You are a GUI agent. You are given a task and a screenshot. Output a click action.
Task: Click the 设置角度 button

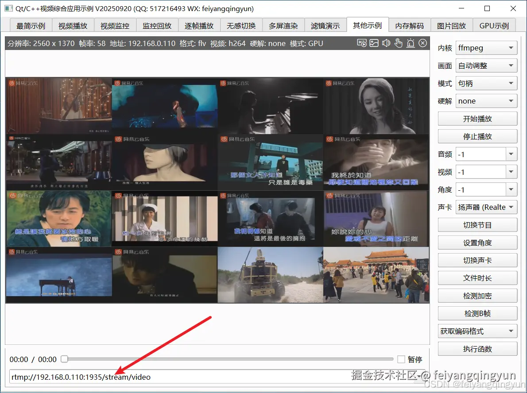pyautogui.click(x=477, y=243)
